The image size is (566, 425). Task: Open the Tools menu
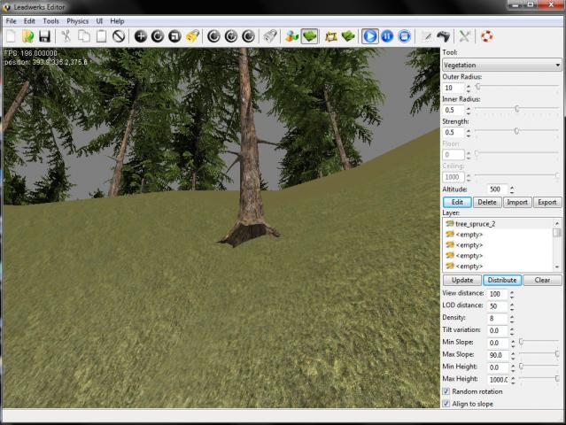coord(51,20)
